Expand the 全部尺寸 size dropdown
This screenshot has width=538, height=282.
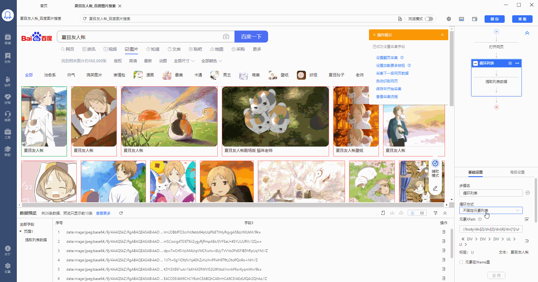(x=184, y=61)
